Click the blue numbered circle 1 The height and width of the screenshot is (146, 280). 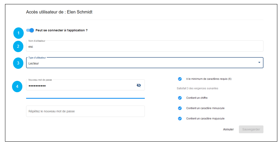click(19, 33)
